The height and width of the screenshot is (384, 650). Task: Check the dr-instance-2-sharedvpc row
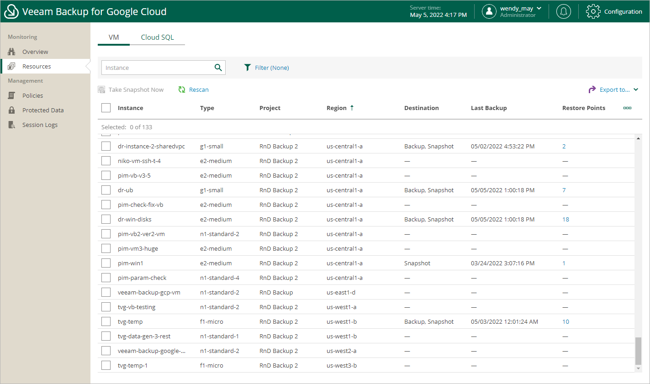point(106,146)
